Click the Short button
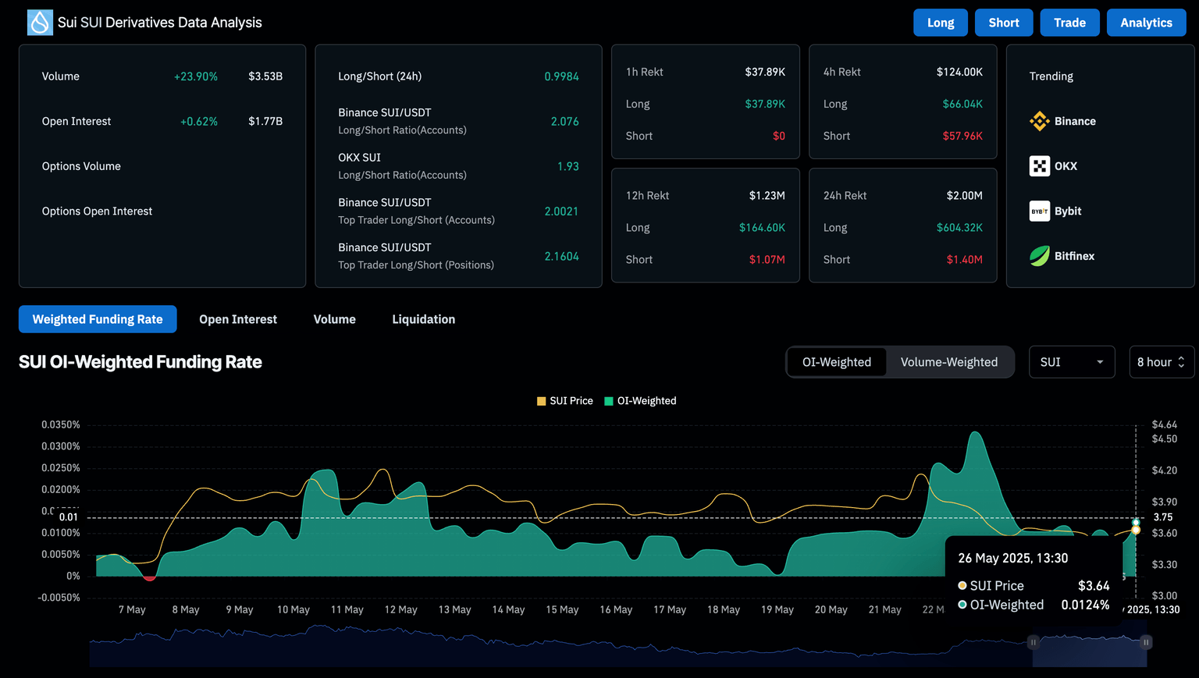Image resolution: width=1199 pixels, height=678 pixels. coord(1004,23)
